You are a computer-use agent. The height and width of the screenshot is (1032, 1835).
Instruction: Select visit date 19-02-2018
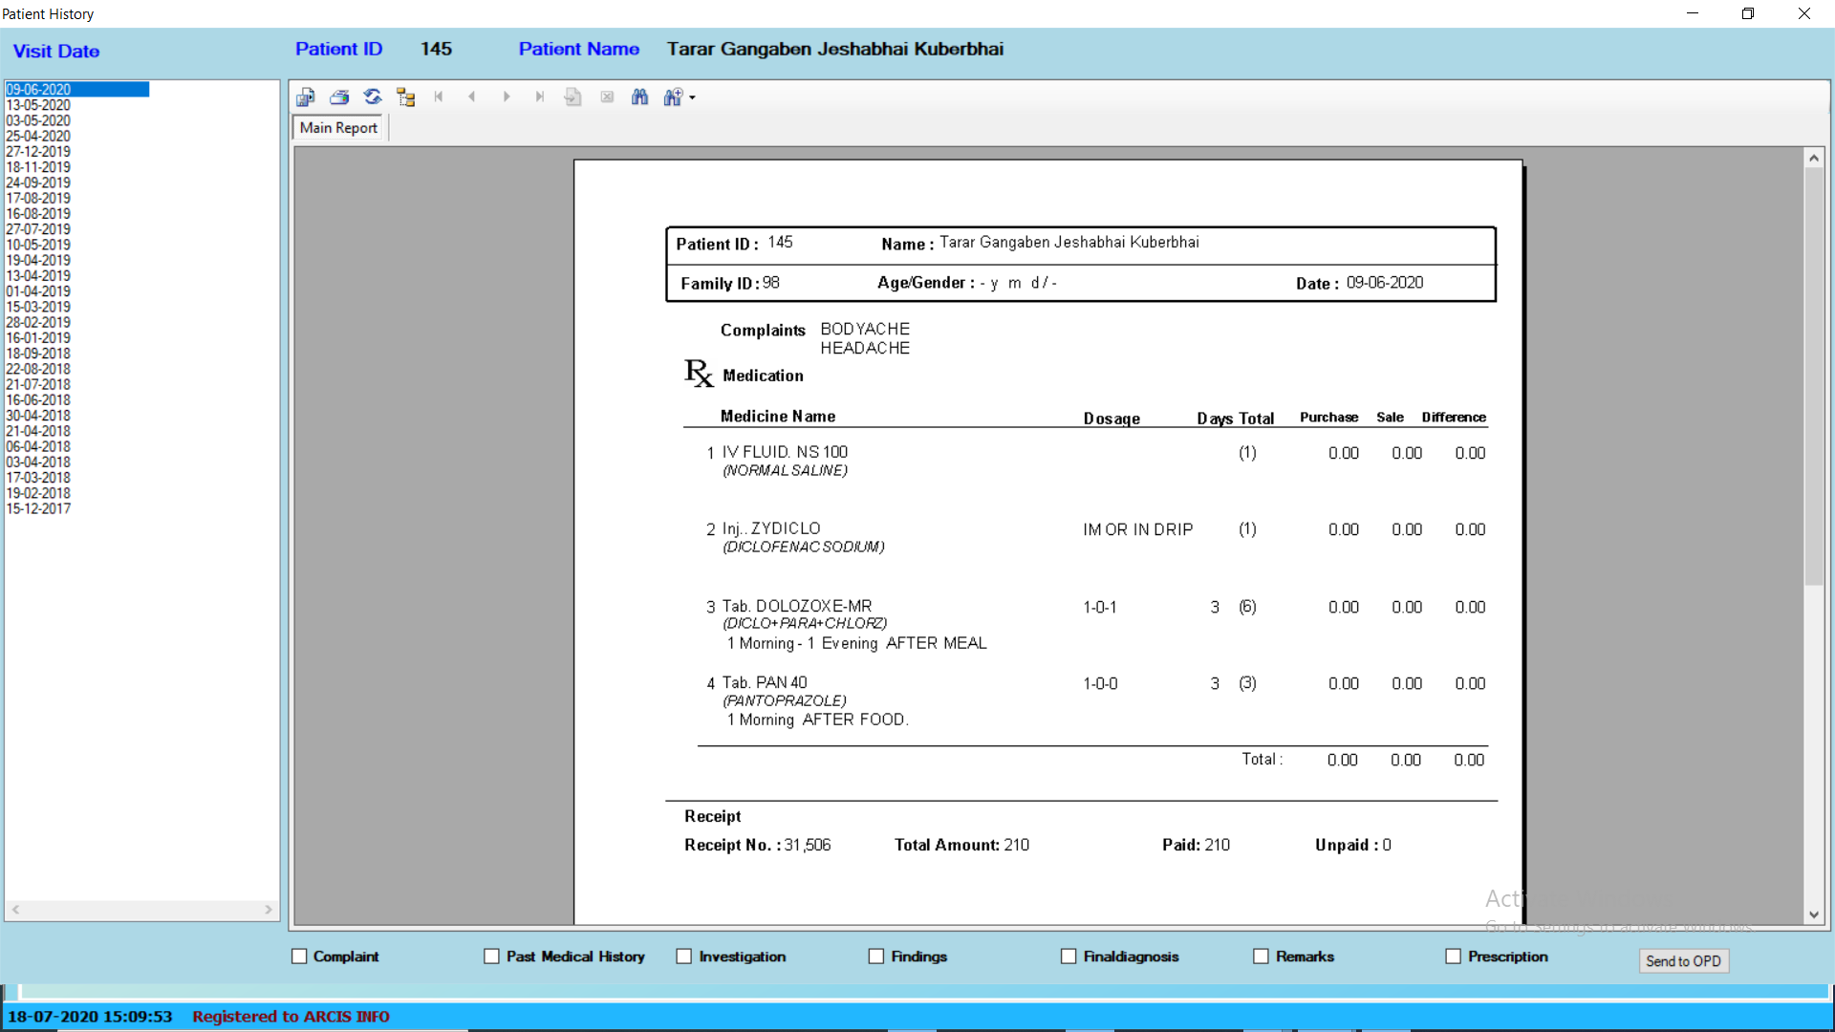(39, 493)
